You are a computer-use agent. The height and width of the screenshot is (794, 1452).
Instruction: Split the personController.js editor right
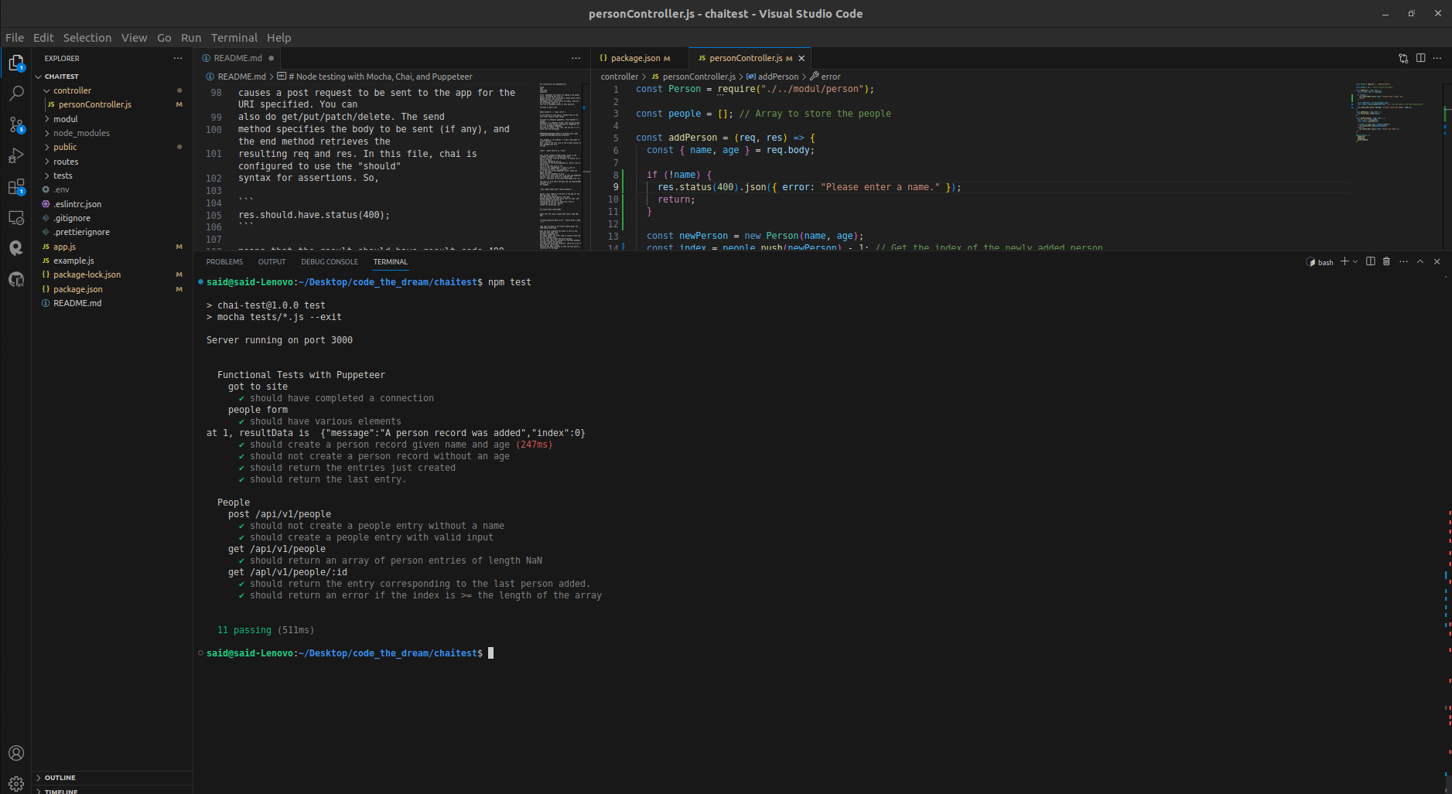tap(1420, 58)
